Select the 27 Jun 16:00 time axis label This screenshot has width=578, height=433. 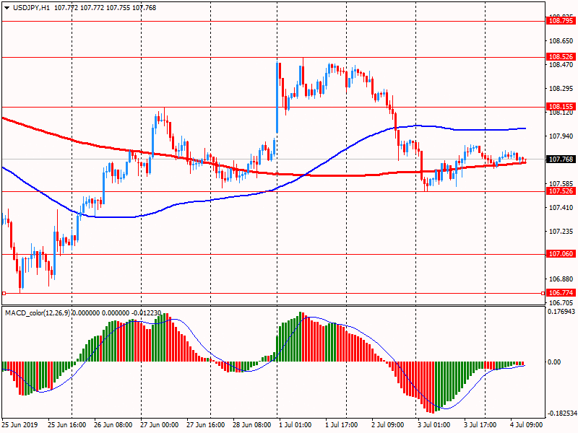206,425
